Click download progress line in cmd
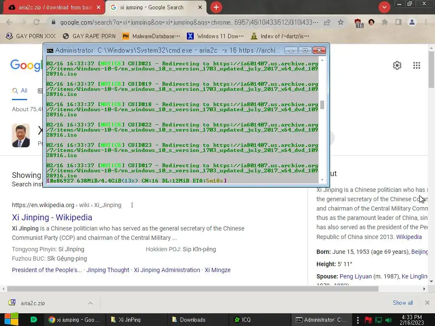435x326 pixels. 136,181
